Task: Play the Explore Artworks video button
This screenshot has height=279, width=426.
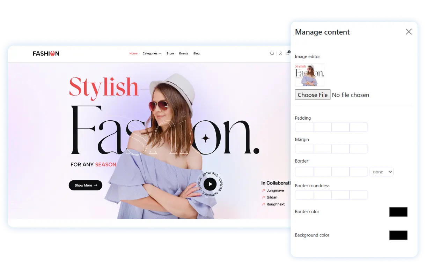Action: 210,184
